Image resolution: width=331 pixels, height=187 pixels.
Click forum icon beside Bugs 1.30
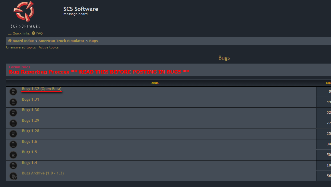[13, 113]
